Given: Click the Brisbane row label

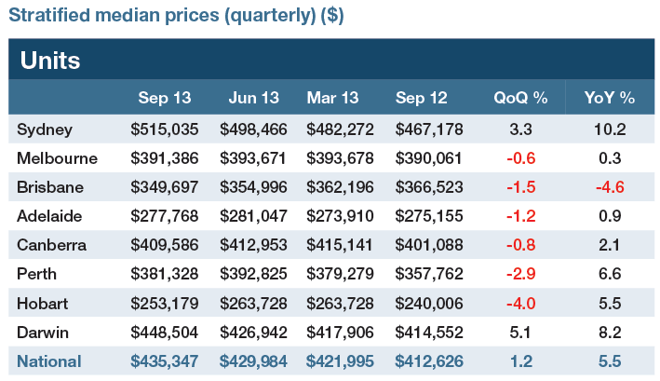Looking at the screenshot, I should pyautogui.click(x=50, y=186).
